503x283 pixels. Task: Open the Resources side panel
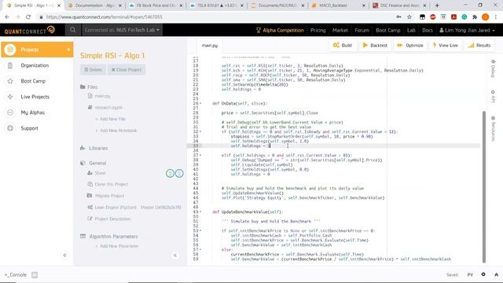pos(494,129)
